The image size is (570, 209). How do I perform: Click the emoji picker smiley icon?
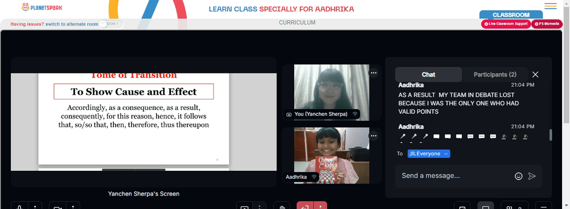click(x=518, y=176)
